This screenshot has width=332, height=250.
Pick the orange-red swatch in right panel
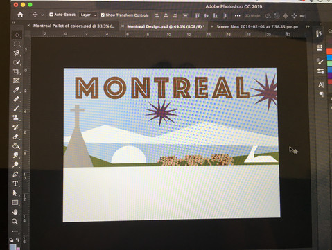(x=329, y=52)
